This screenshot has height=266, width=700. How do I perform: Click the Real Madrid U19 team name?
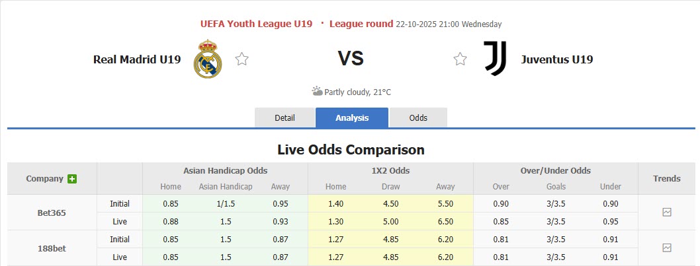coord(137,59)
